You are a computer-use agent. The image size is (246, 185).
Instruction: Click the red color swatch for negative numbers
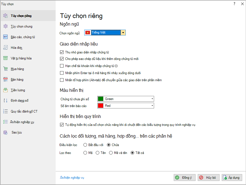[100, 106]
